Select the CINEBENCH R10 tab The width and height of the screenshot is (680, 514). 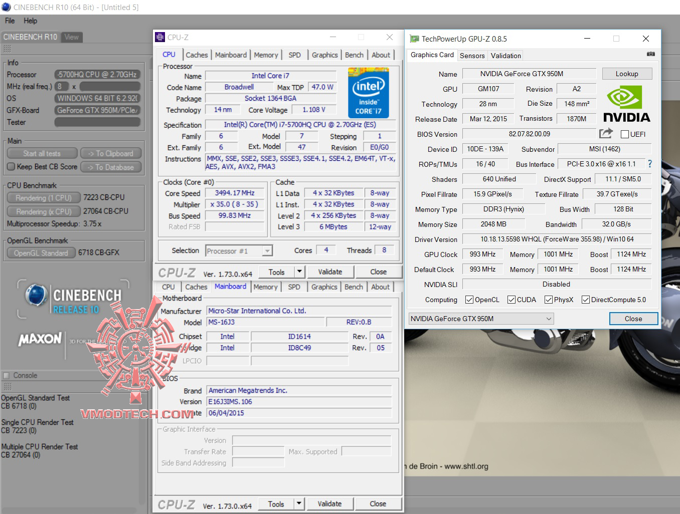click(30, 37)
